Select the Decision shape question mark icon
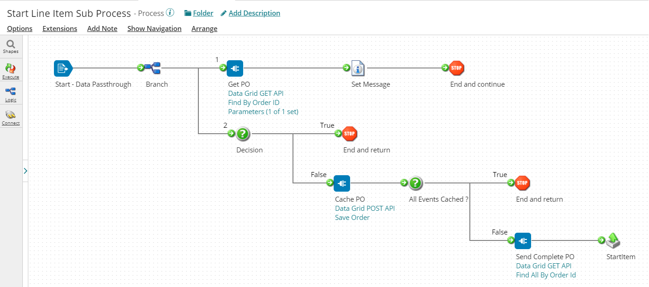The width and height of the screenshot is (649, 287). 243,134
